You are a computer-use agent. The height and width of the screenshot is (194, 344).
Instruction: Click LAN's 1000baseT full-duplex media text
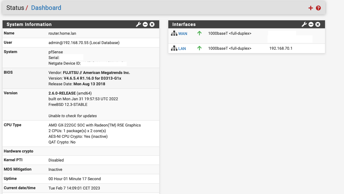pos(230,48)
